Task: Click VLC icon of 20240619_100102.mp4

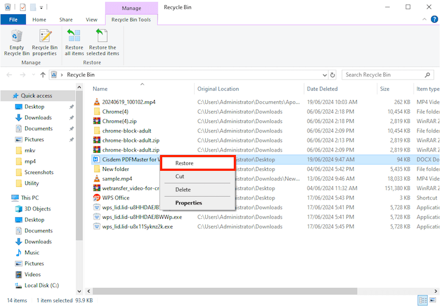Action: click(97, 102)
